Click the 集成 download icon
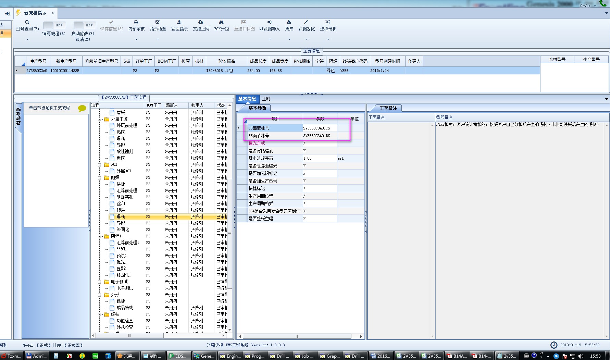Screen dimensions: 610x360 pyautogui.click(x=289, y=22)
